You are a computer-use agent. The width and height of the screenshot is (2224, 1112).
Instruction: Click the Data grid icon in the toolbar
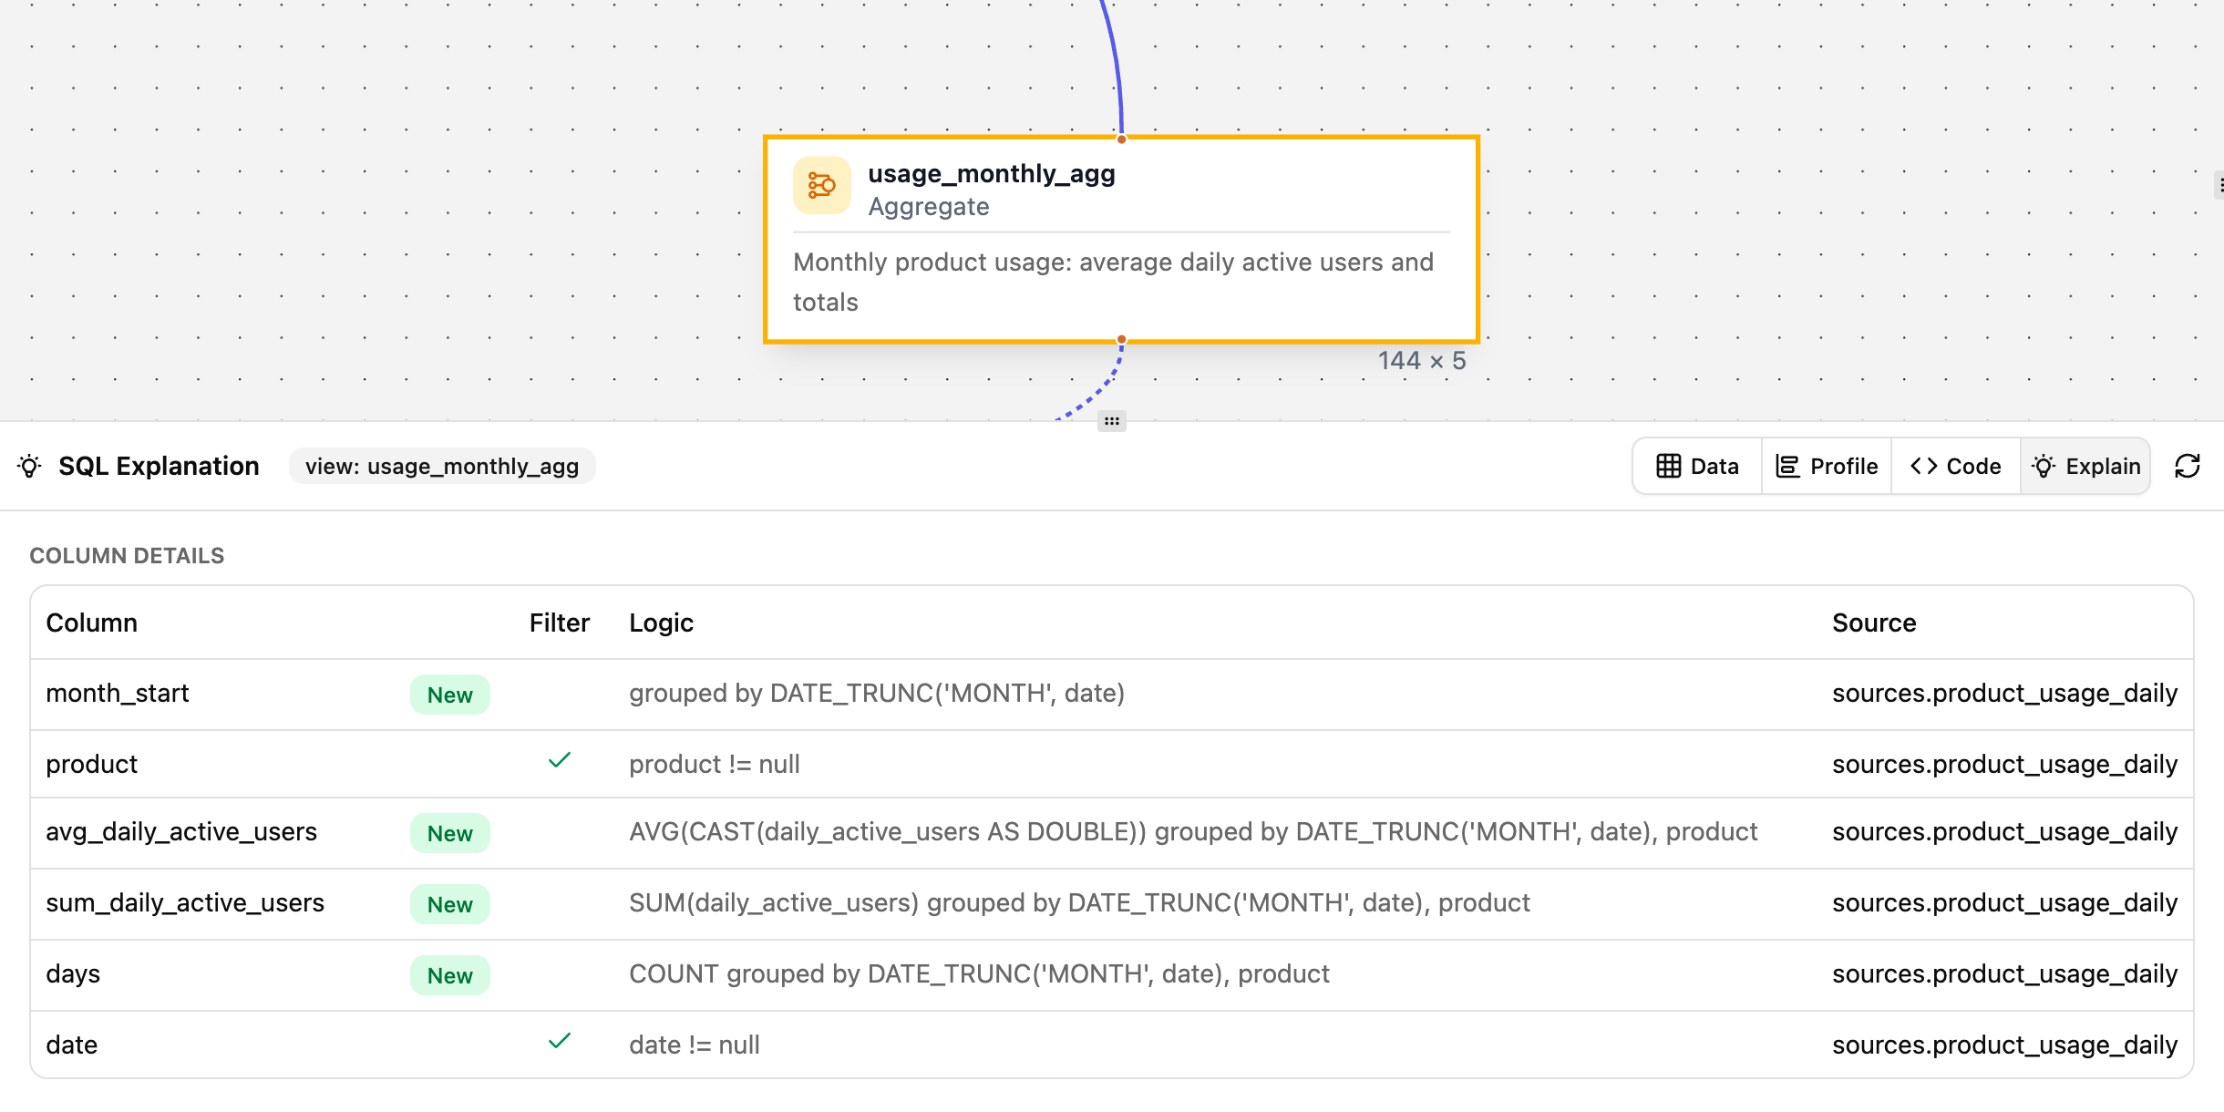click(x=1669, y=466)
